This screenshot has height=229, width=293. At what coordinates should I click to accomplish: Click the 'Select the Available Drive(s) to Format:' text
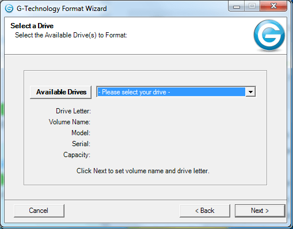71,35
